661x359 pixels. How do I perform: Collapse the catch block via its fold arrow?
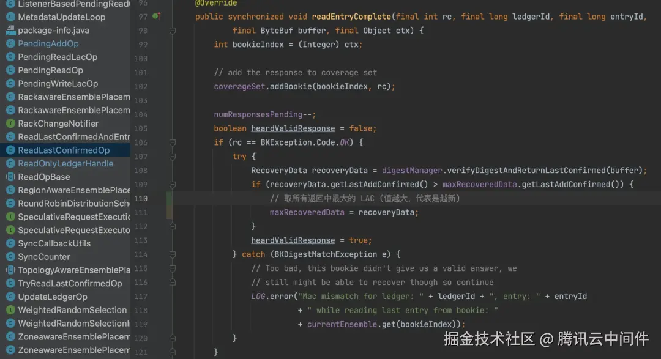172,254
